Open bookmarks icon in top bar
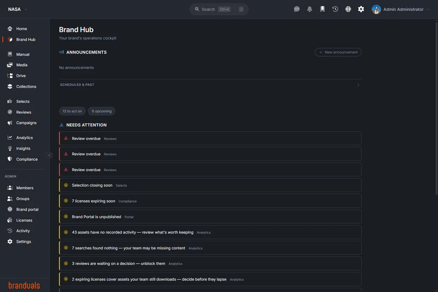 (x=322, y=9)
